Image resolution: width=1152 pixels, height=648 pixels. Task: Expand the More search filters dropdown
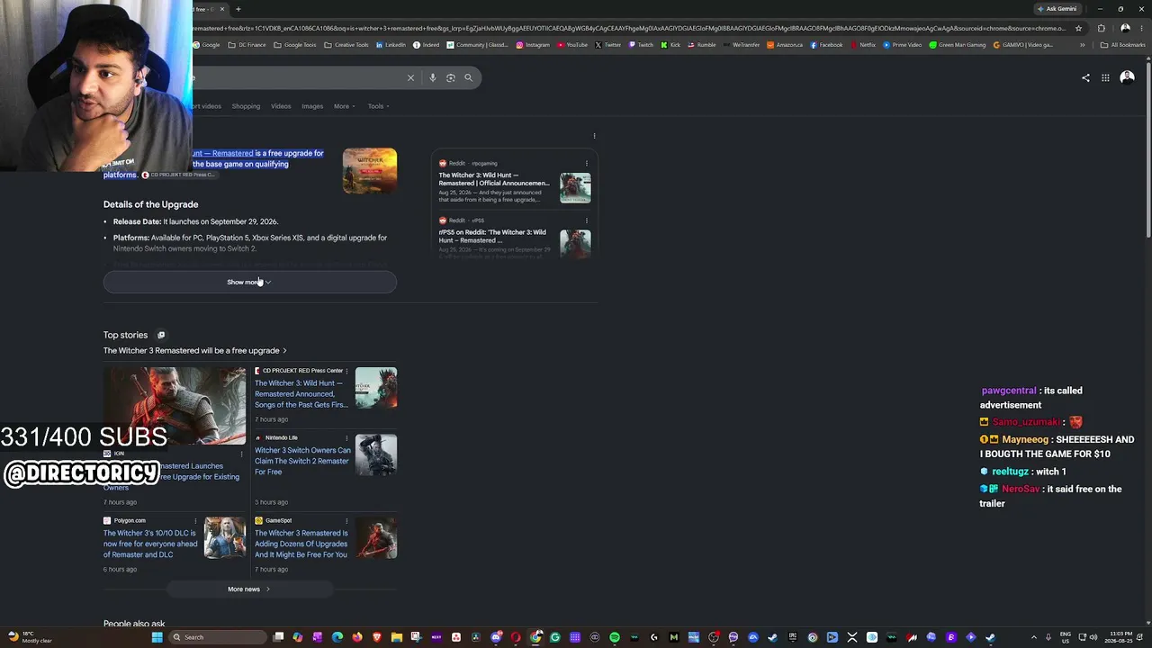tap(345, 106)
